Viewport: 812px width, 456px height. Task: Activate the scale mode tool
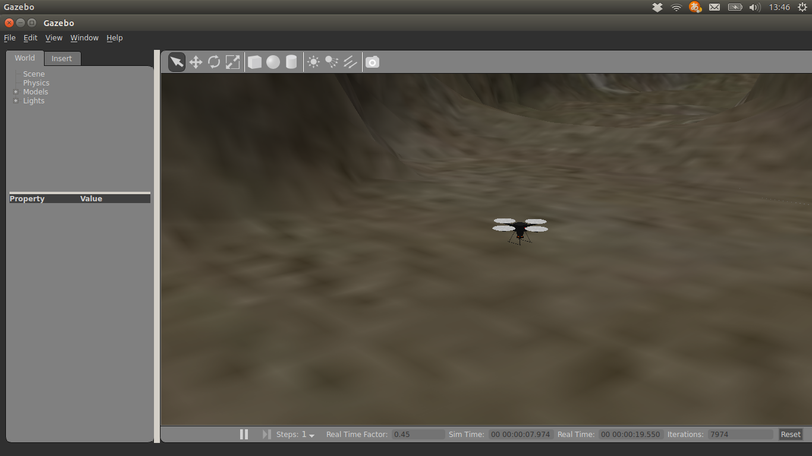[232, 62]
